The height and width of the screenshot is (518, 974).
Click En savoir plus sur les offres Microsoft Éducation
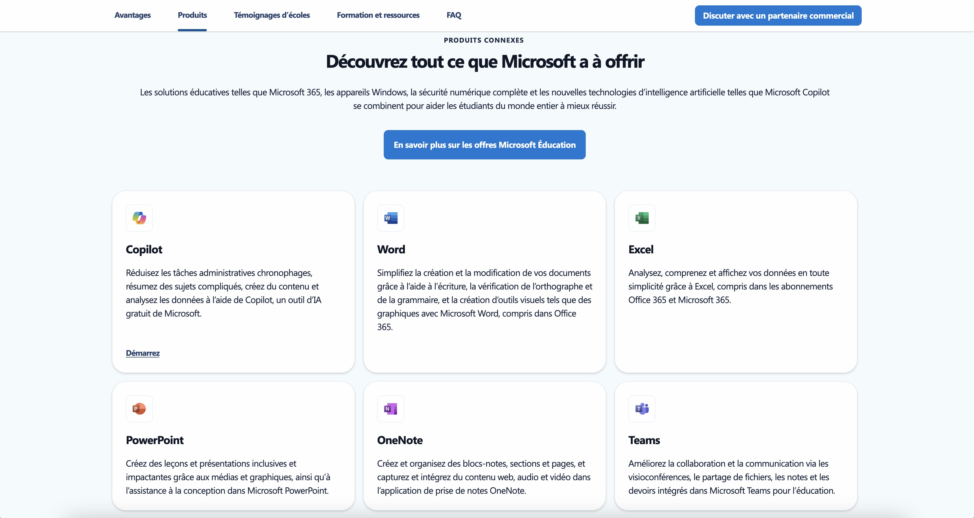pyautogui.click(x=484, y=145)
